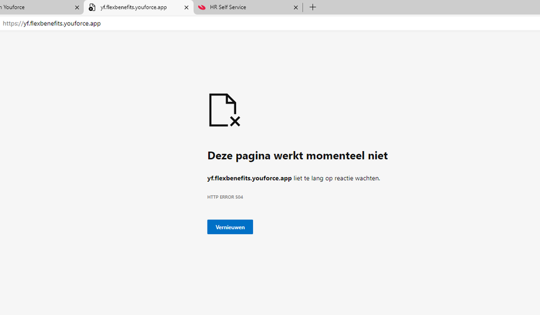Screen dimensions: 540x315
Task: Click the broken document error icon
Action: (224, 110)
